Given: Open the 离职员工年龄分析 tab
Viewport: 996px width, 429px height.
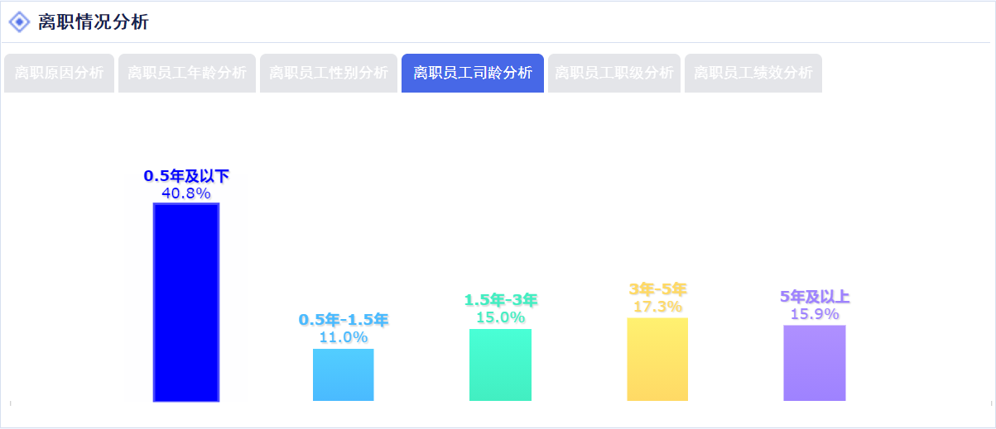Looking at the screenshot, I should click(x=187, y=73).
